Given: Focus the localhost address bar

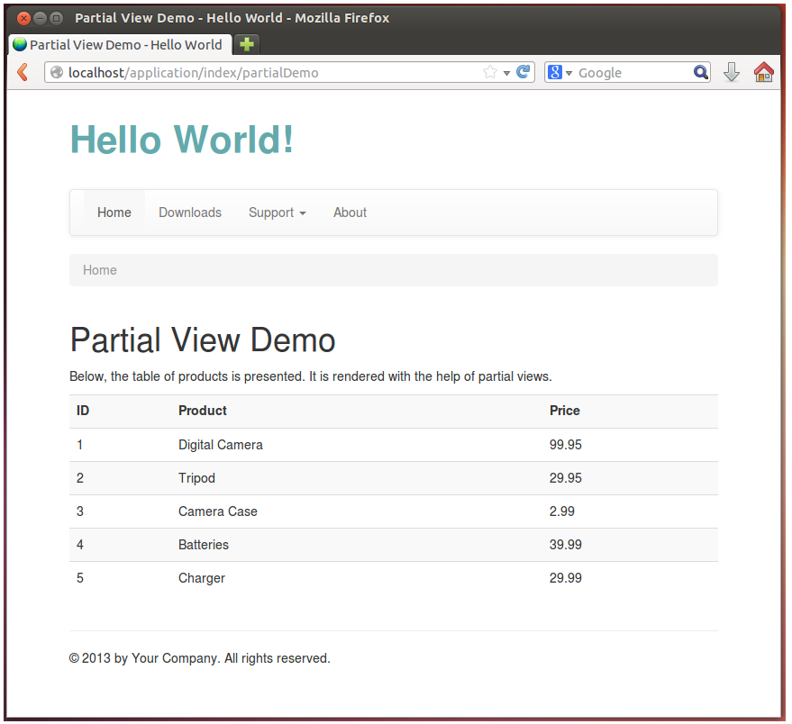Looking at the screenshot, I should 270,73.
